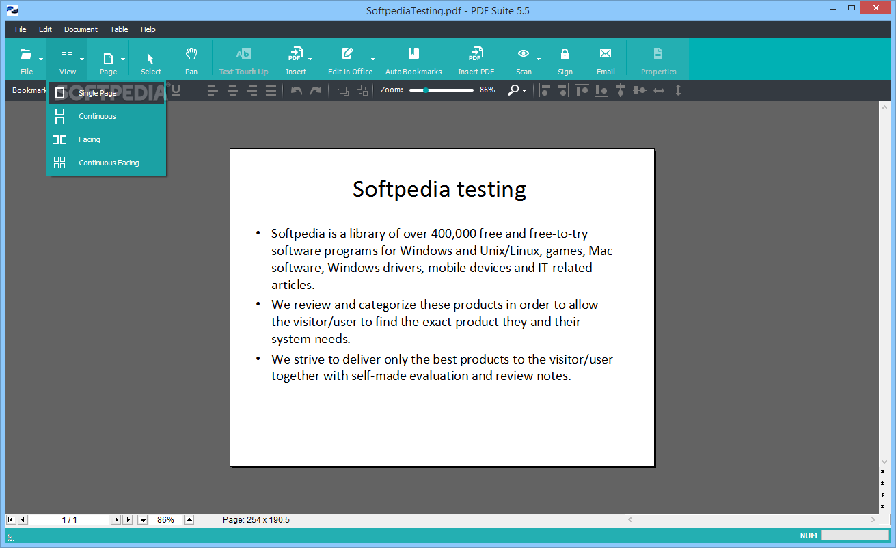Choose Continuous view mode
This screenshot has width=896, height=548.
[x=107, y=116]
